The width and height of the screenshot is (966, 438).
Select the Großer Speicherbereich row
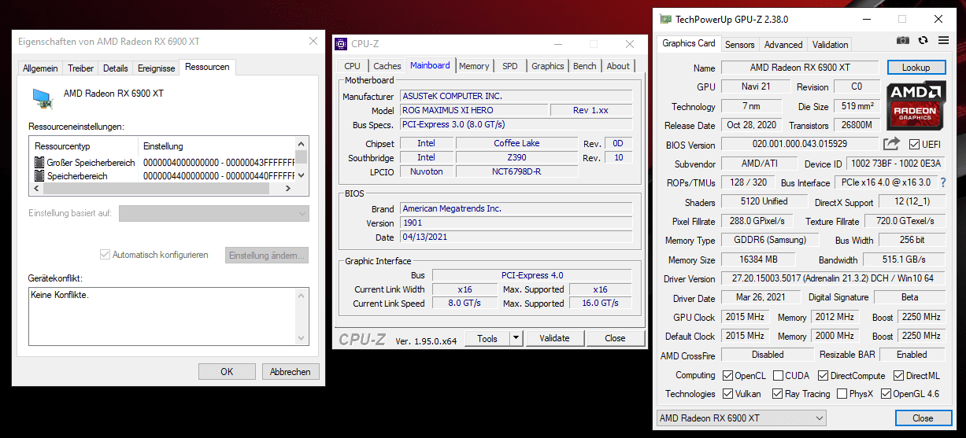pyautogui.click(x=164, y=162)
